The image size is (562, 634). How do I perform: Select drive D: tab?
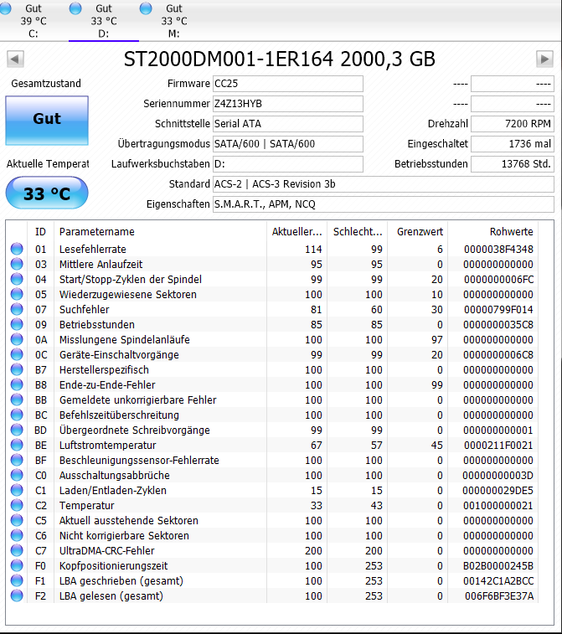click(x=104, y=21)
